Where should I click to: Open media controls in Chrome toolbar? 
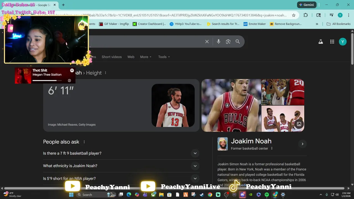[x=332, y=15]
